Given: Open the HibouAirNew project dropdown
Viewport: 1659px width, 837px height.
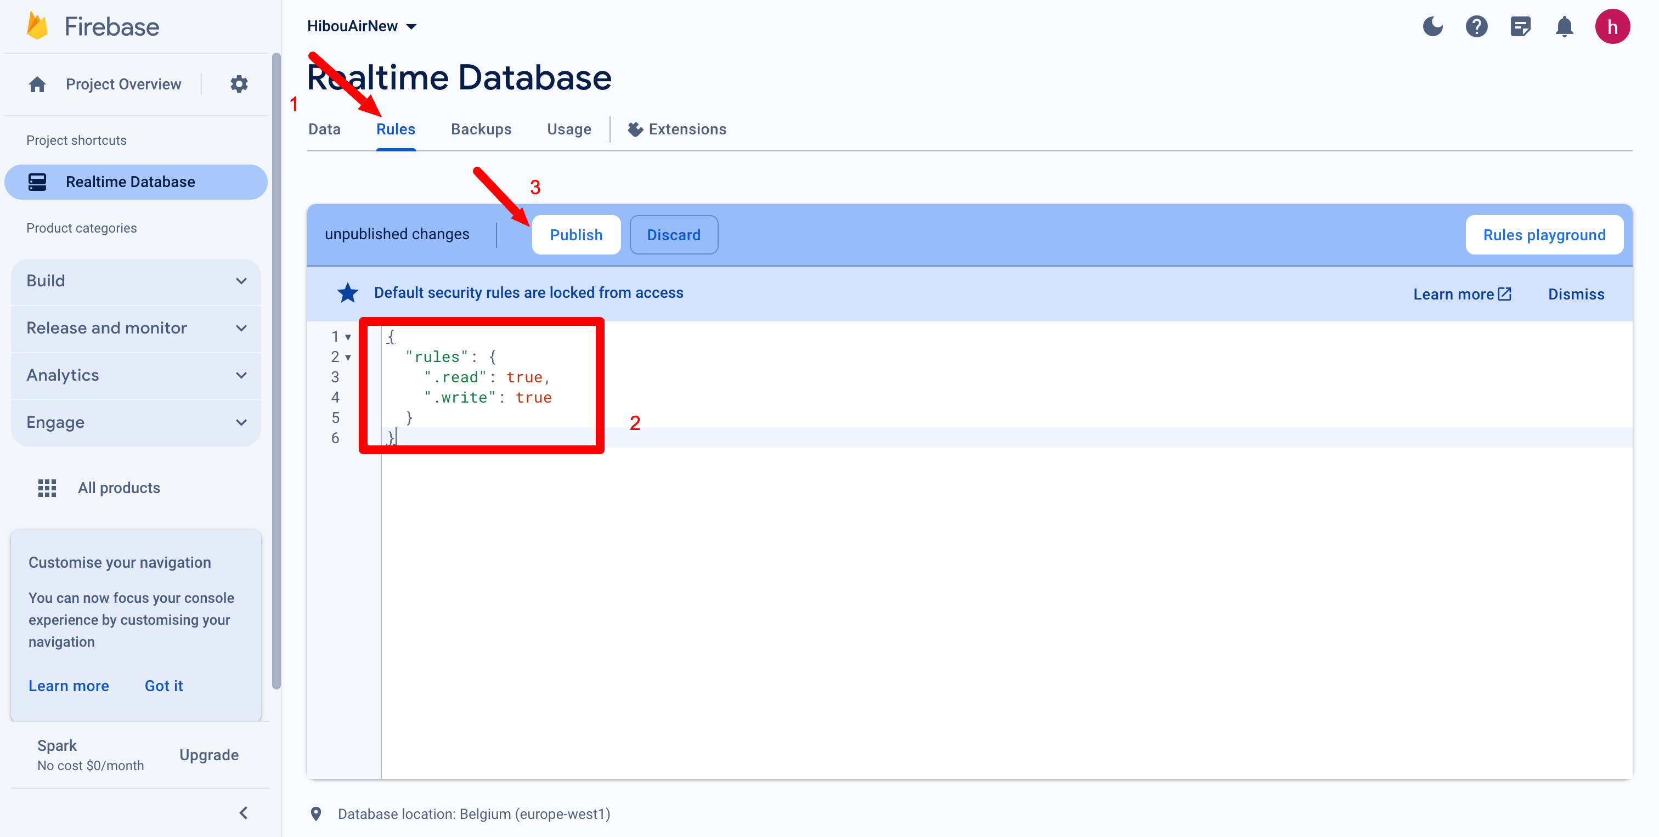Looking at the screenshot, I should coord(362,26).
